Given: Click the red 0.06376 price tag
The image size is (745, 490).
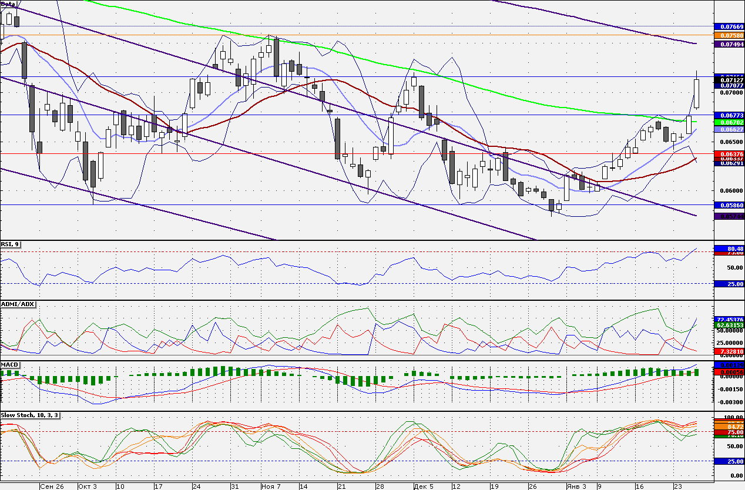Looking at the screenshot, I should pyautogui.click(x=729, y=153).
